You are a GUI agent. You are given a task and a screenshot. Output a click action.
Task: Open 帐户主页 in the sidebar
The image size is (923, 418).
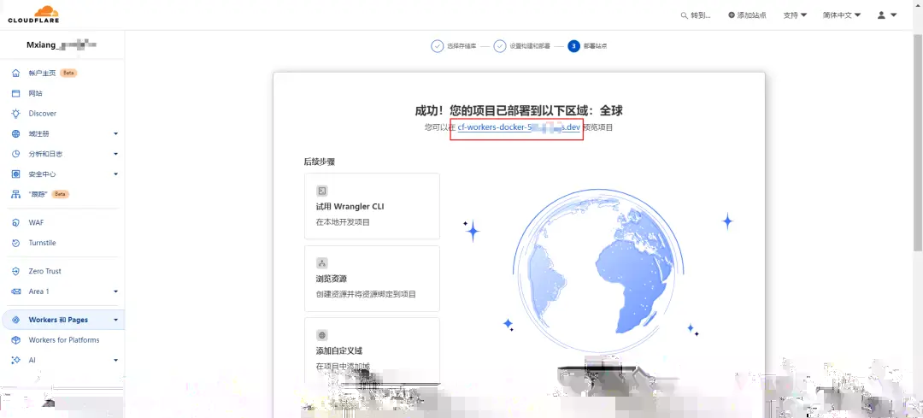coord(43,73)
